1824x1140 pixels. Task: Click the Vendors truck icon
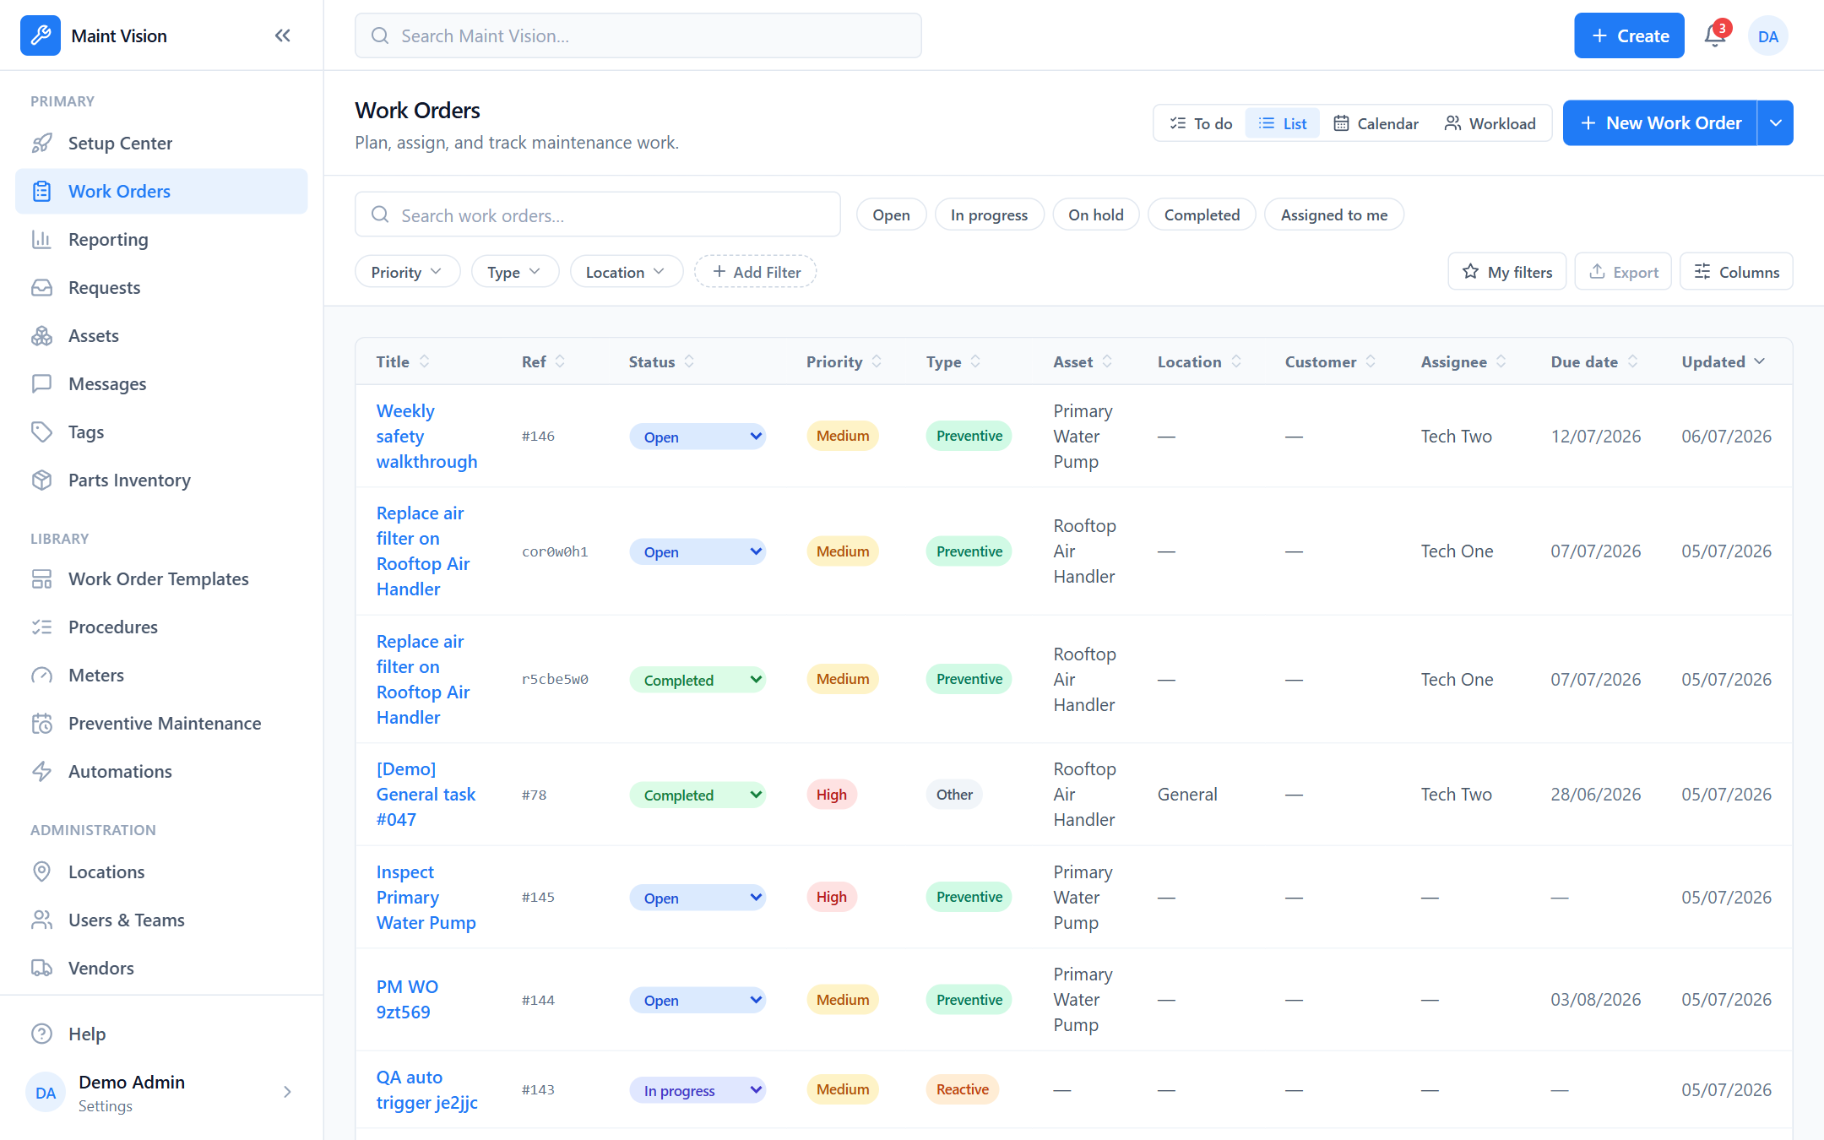click(x=41, y=968)
